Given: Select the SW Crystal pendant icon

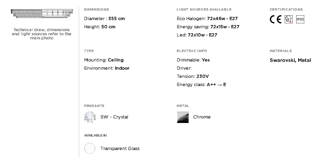Looking at the screenshot, I should (x=90, y=117).
